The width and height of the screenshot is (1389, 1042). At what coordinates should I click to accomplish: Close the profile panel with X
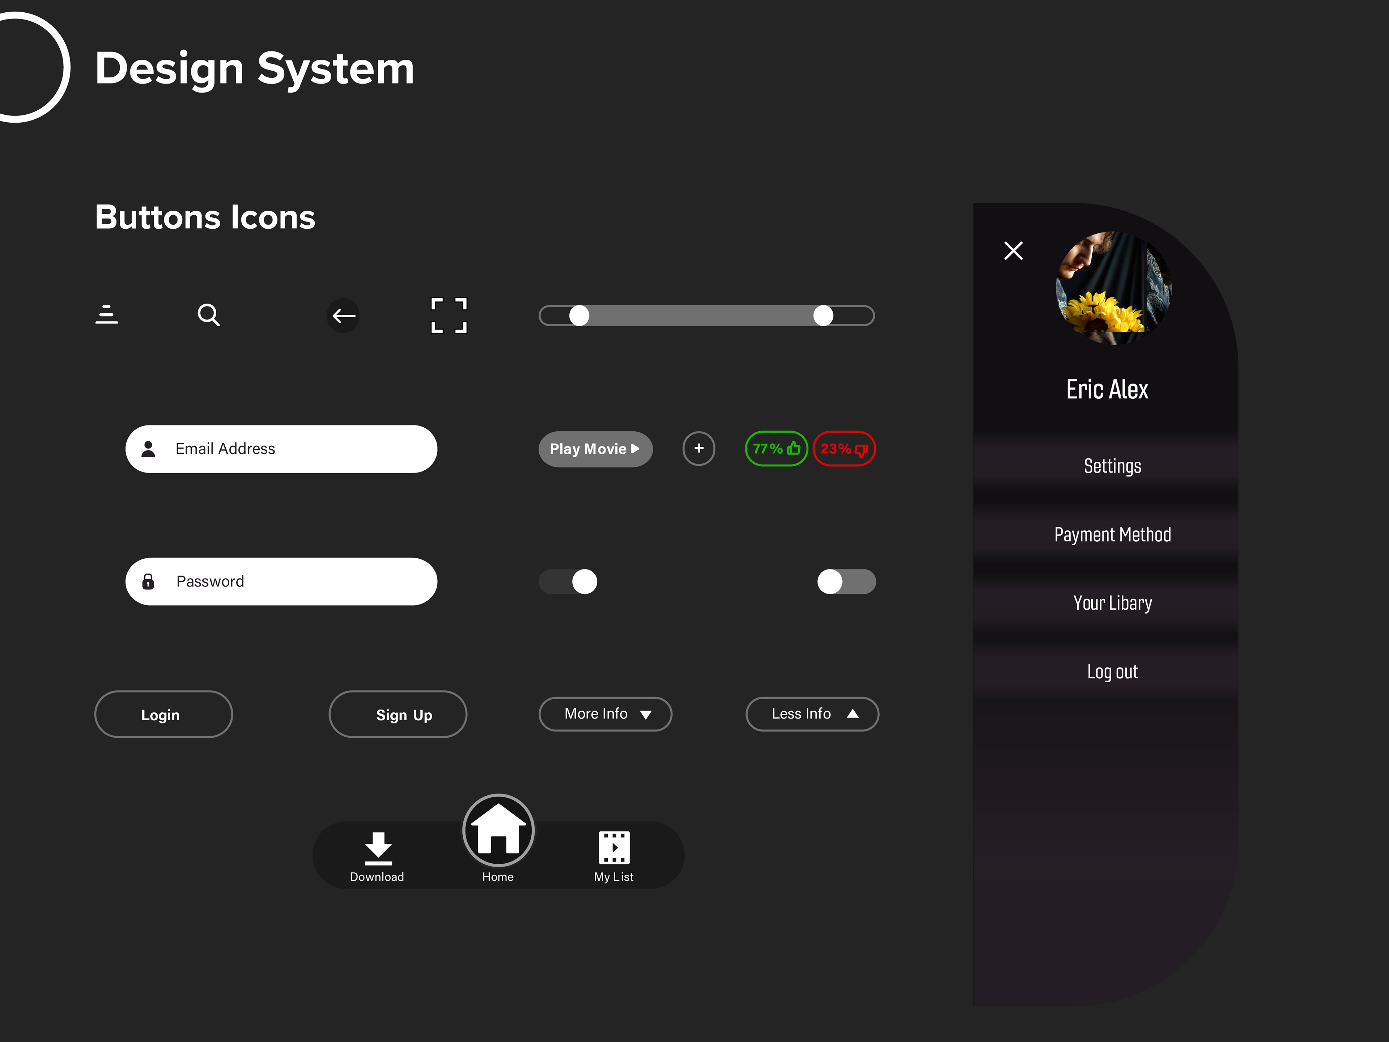tap(1013, 251)
